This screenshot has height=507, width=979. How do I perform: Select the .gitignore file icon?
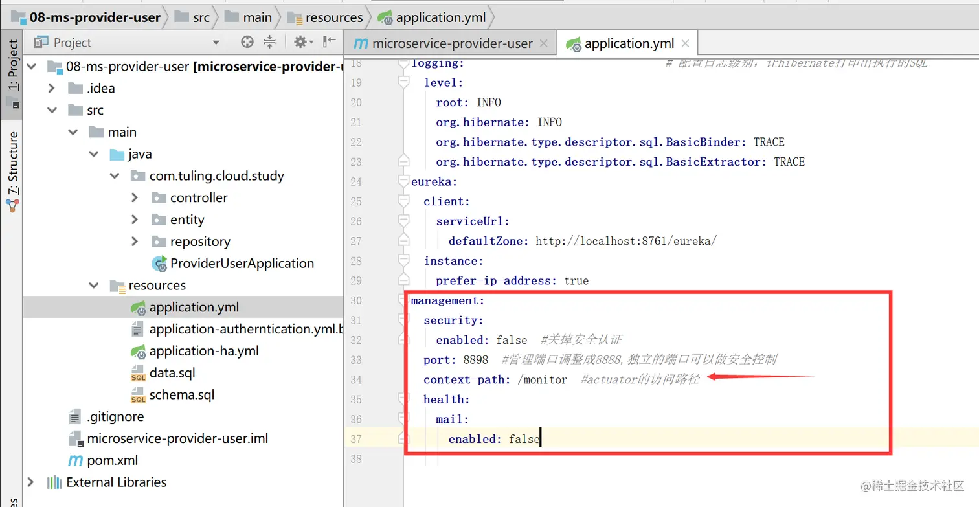[76, 416]
